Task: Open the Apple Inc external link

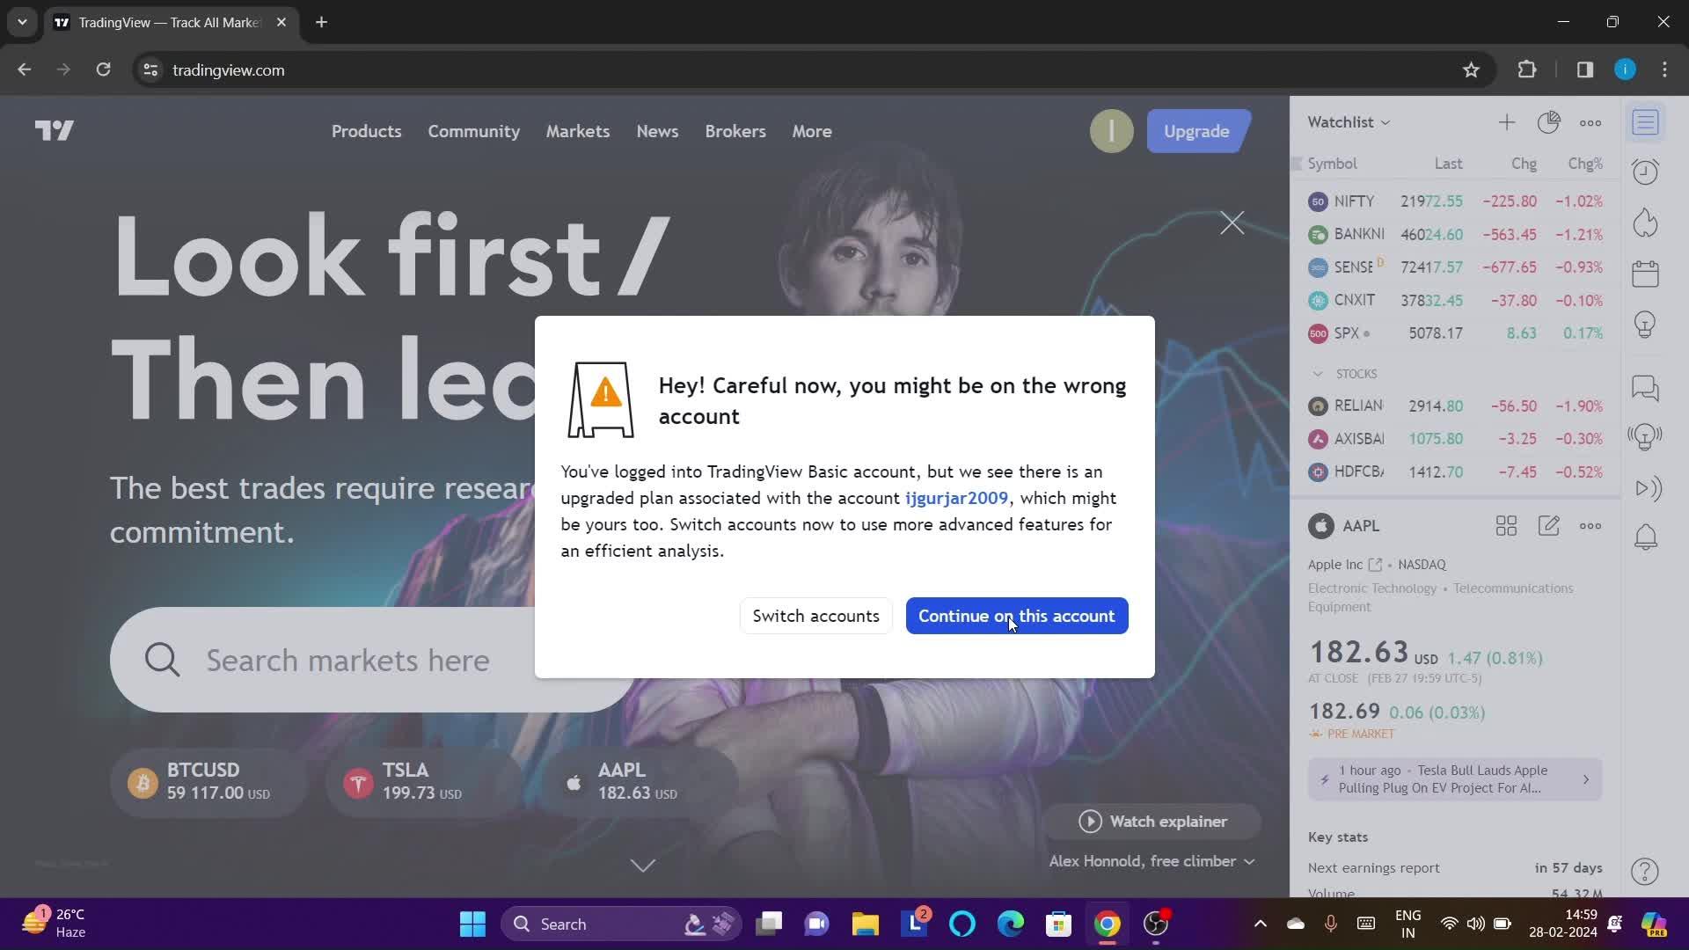Action: click(x=1374, y=565)
